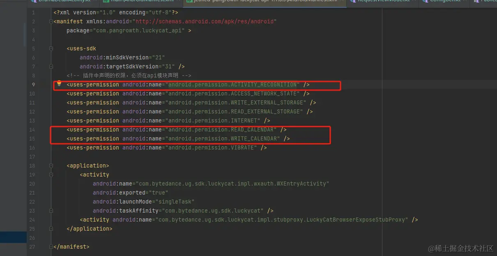Image resolution: width=497 pixels, height=256 pixels.
Task: Click the android.permission.INTERNET string
Action: (x=213, y=120)
